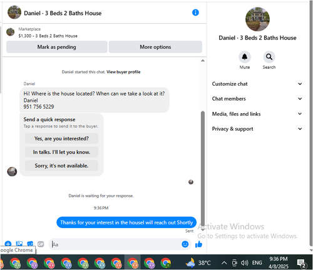
Task: Choose a sticker using the sticker icon
Action: coord(30,244)
